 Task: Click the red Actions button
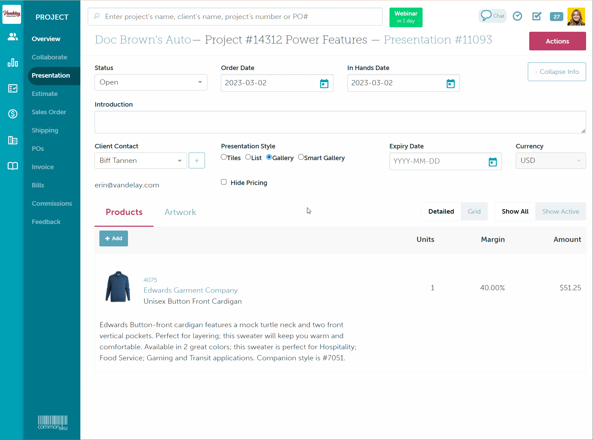coord(557,41)
